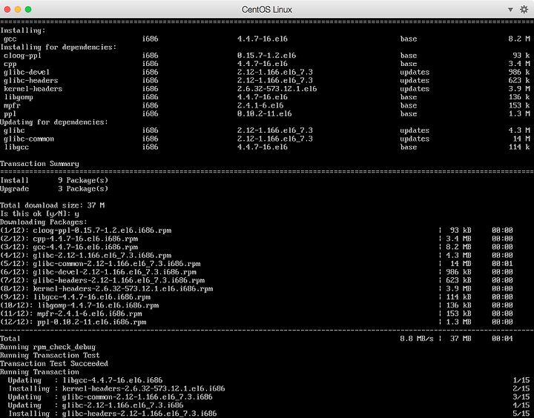
Task: Click the green zoom window button
Action: (x=28, y=10)
